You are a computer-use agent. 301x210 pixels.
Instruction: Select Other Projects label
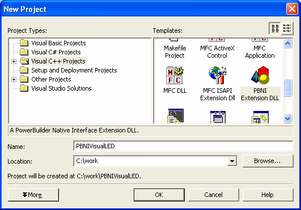coord(51,79)
